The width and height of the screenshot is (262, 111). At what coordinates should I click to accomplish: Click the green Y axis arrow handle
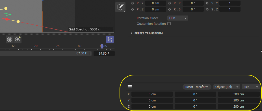coord(8,14)
